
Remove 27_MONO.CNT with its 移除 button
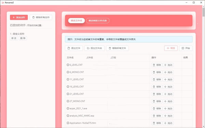pyautogui.click(x=157, y=101)
